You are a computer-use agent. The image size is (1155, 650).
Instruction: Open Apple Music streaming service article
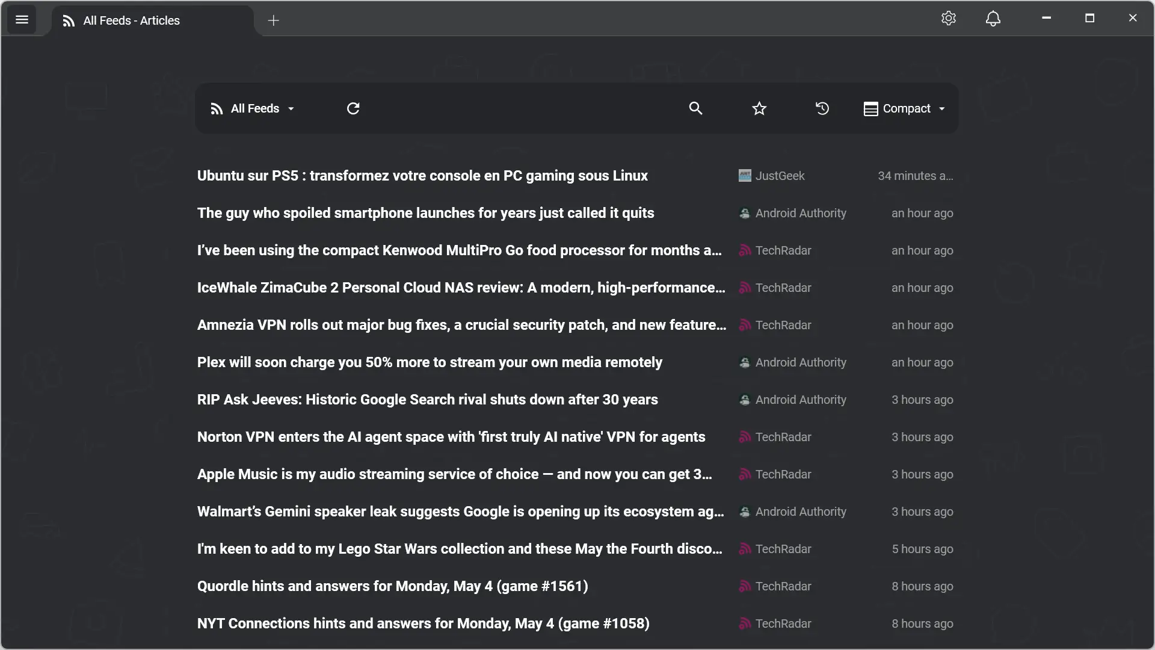tap(455, 474)
